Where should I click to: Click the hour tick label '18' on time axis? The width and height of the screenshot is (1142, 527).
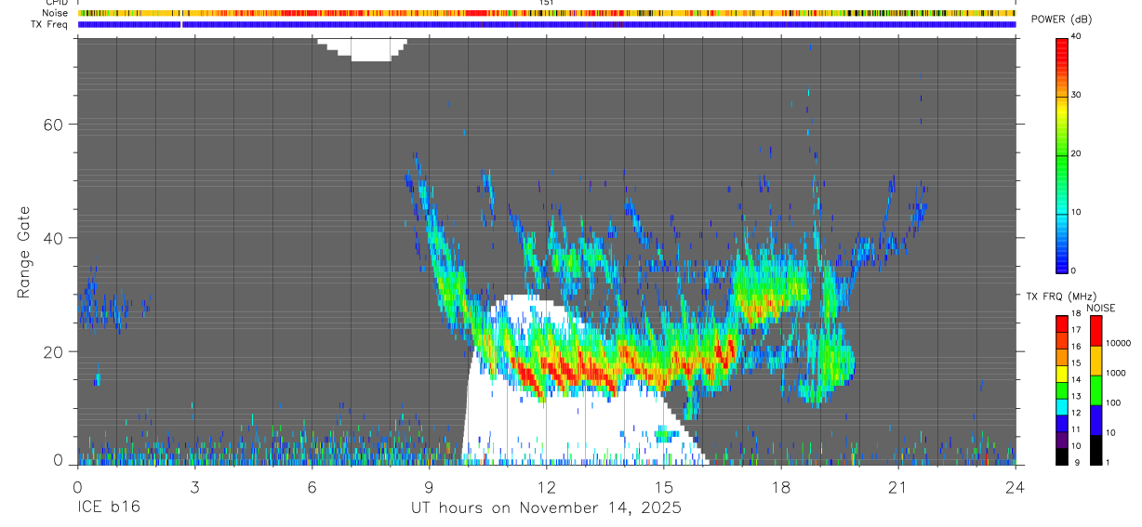click(781, 486)
